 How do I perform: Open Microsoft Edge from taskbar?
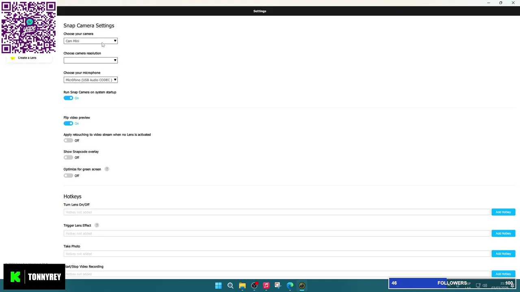coord(290,286)
